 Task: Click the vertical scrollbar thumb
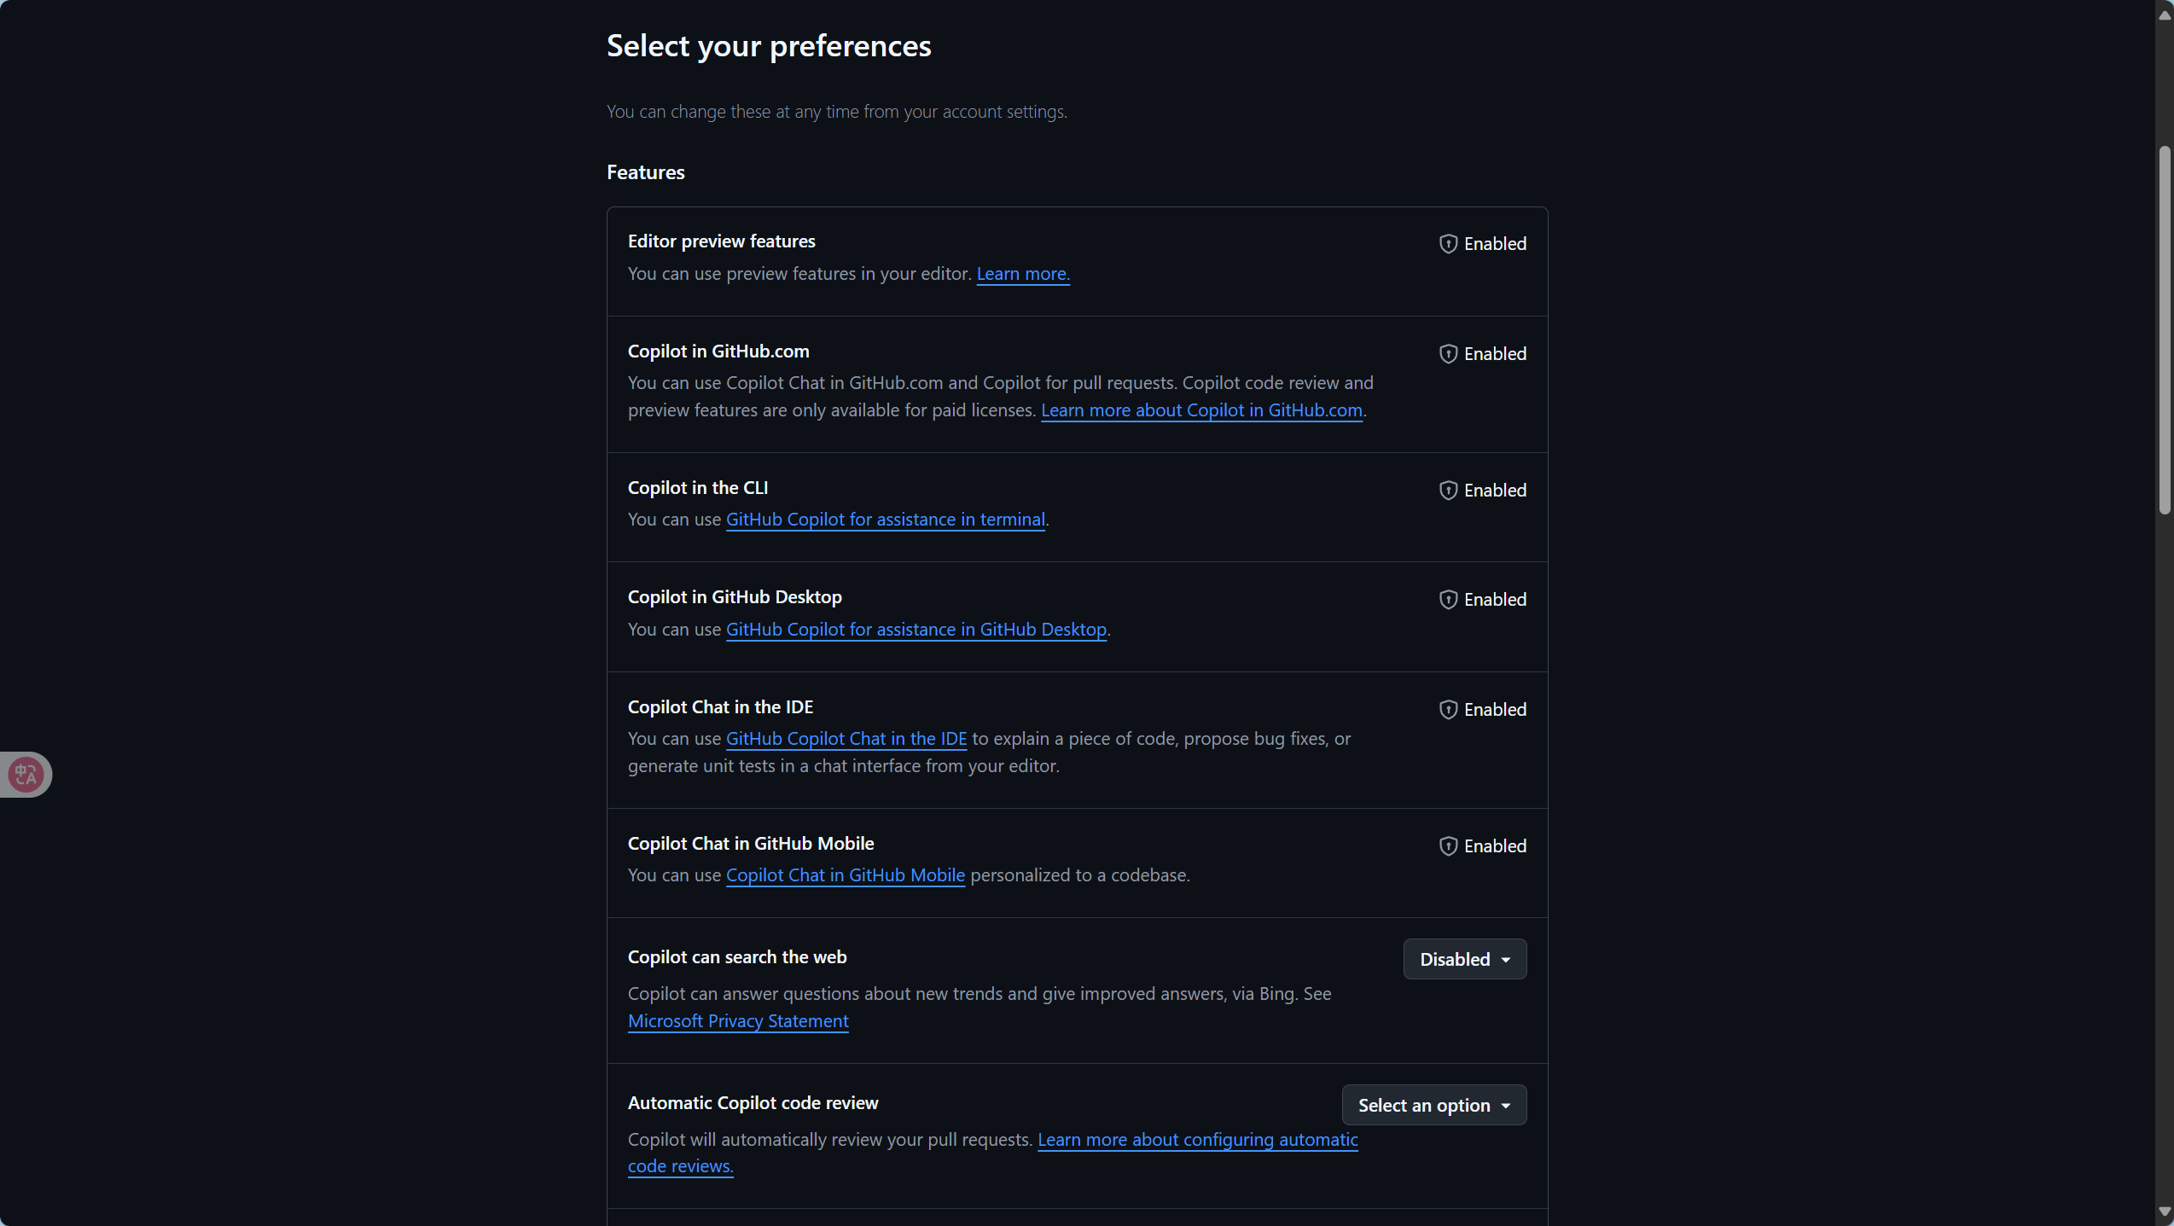tap(2164, 330)
